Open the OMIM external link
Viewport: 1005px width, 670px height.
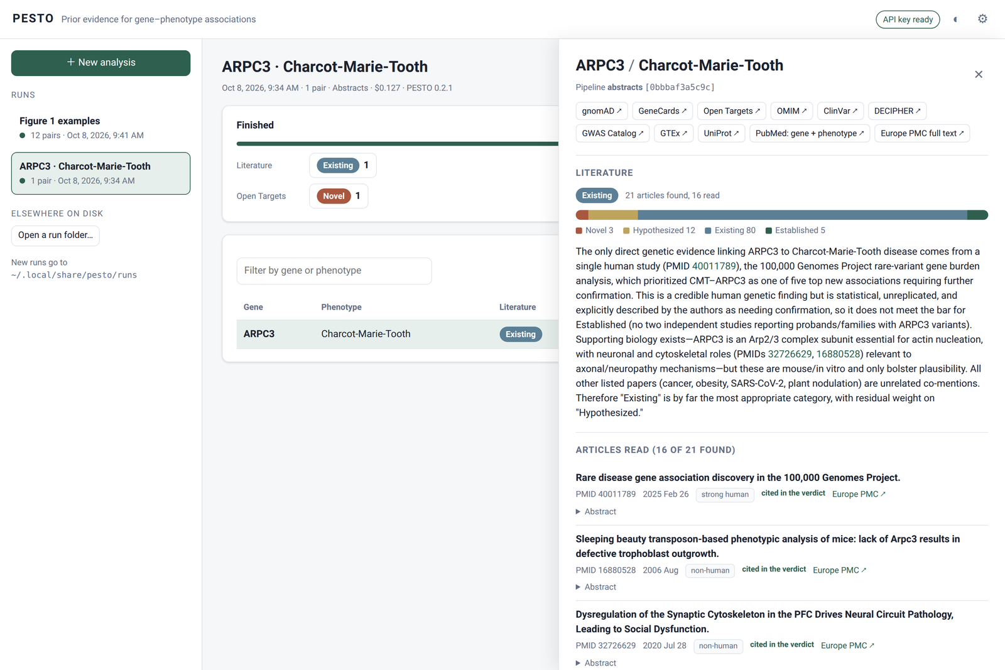tap(791, 111)
